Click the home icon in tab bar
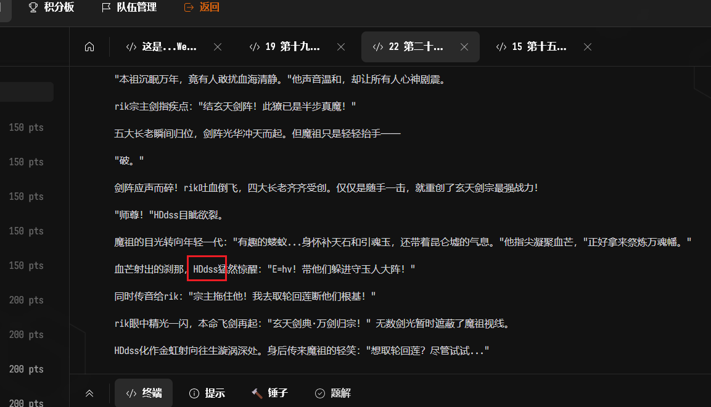Screen dimensions: 711x407 pyautogui.click(x=89, y=47)
